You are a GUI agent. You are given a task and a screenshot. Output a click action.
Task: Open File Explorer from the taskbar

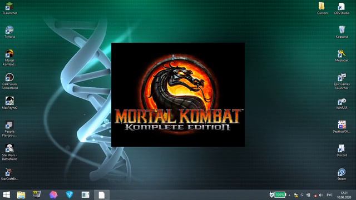[x=21, y=195]
